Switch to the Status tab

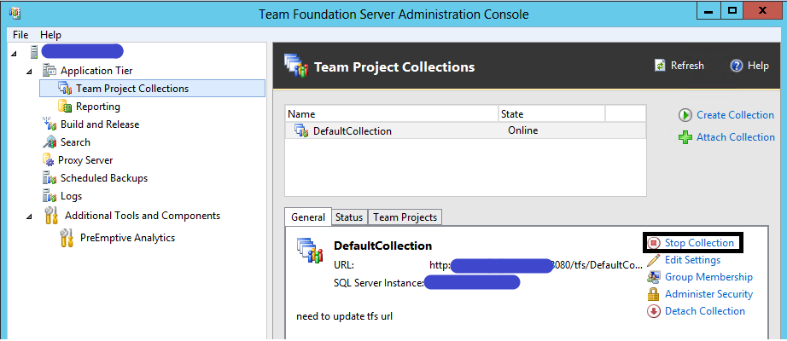point(349,217)
